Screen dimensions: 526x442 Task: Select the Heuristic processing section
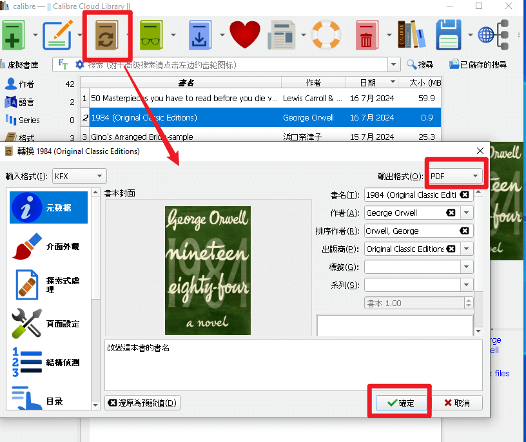click(x=48, y=285)
